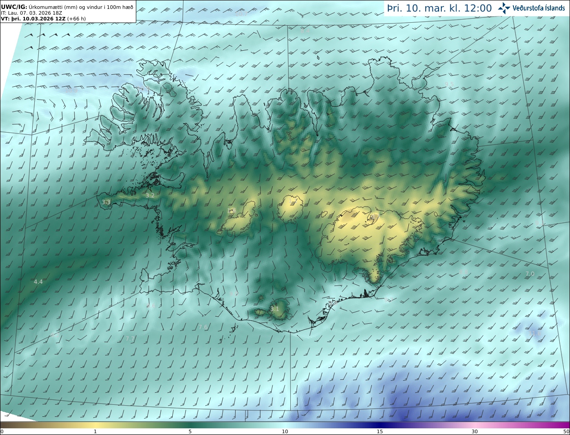Click the 5 tick on the color scale
570x435 pixels.
click(190, 431)
